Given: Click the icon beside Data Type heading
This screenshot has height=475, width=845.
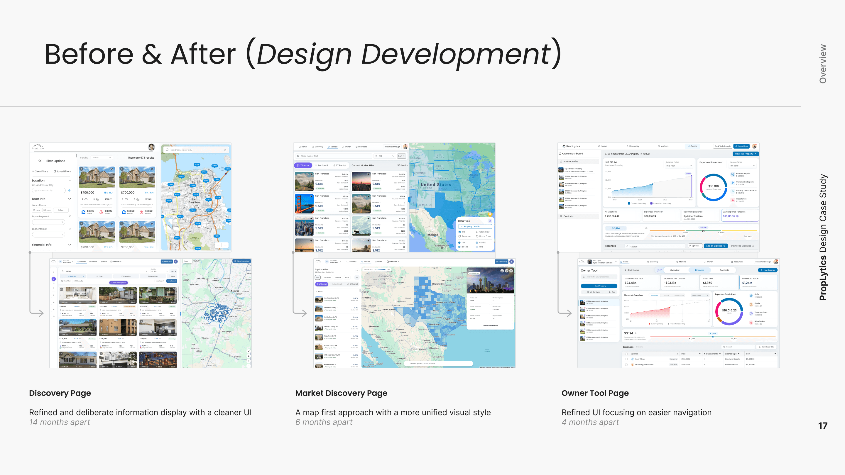Looking at the screenshot, I should click(x=490, y=221).
